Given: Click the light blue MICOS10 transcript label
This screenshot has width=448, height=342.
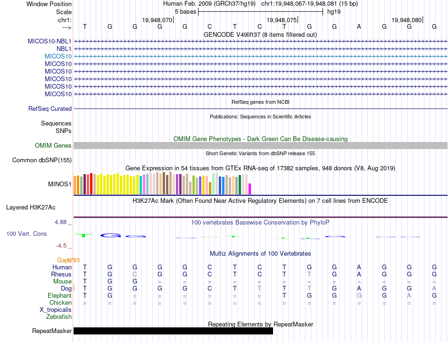Looking at the screenshot, I should click(58, 56).
